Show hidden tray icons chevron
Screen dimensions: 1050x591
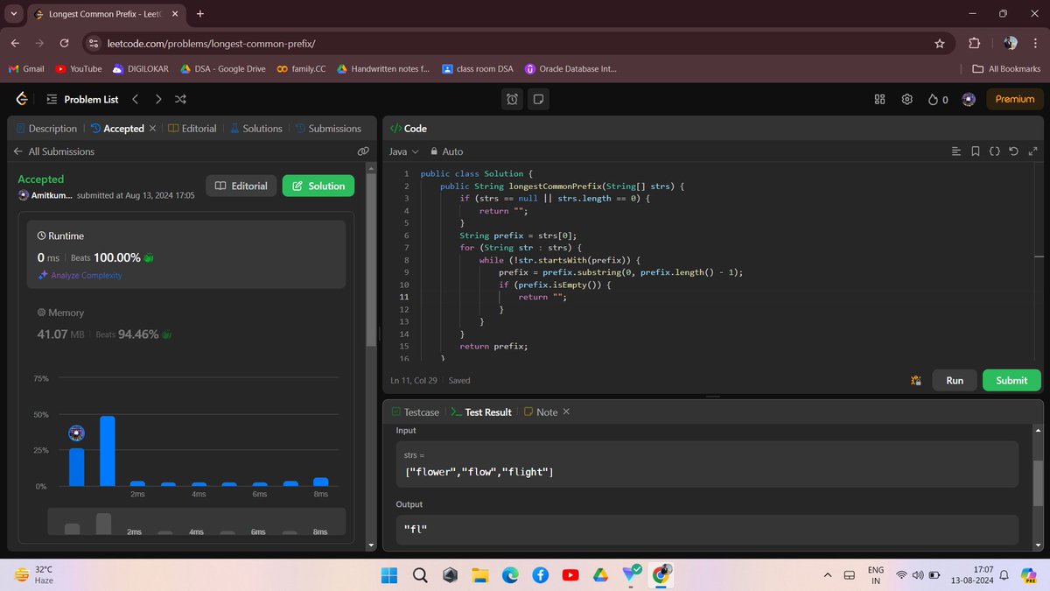[x=828, y=575]
